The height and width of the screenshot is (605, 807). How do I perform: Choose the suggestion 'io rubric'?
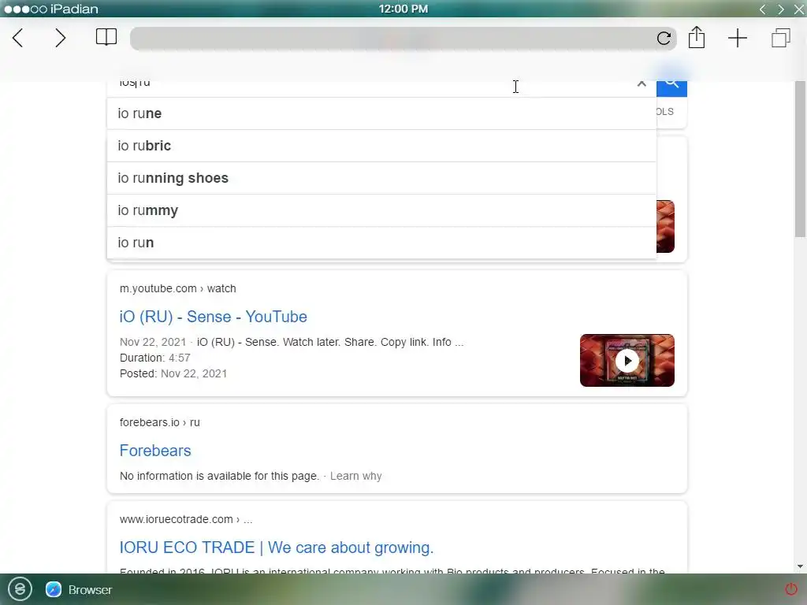pos(381,146)
